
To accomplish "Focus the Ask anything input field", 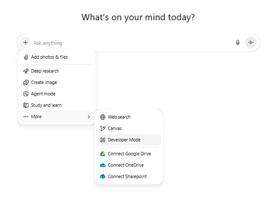I will tap(127, 43).
